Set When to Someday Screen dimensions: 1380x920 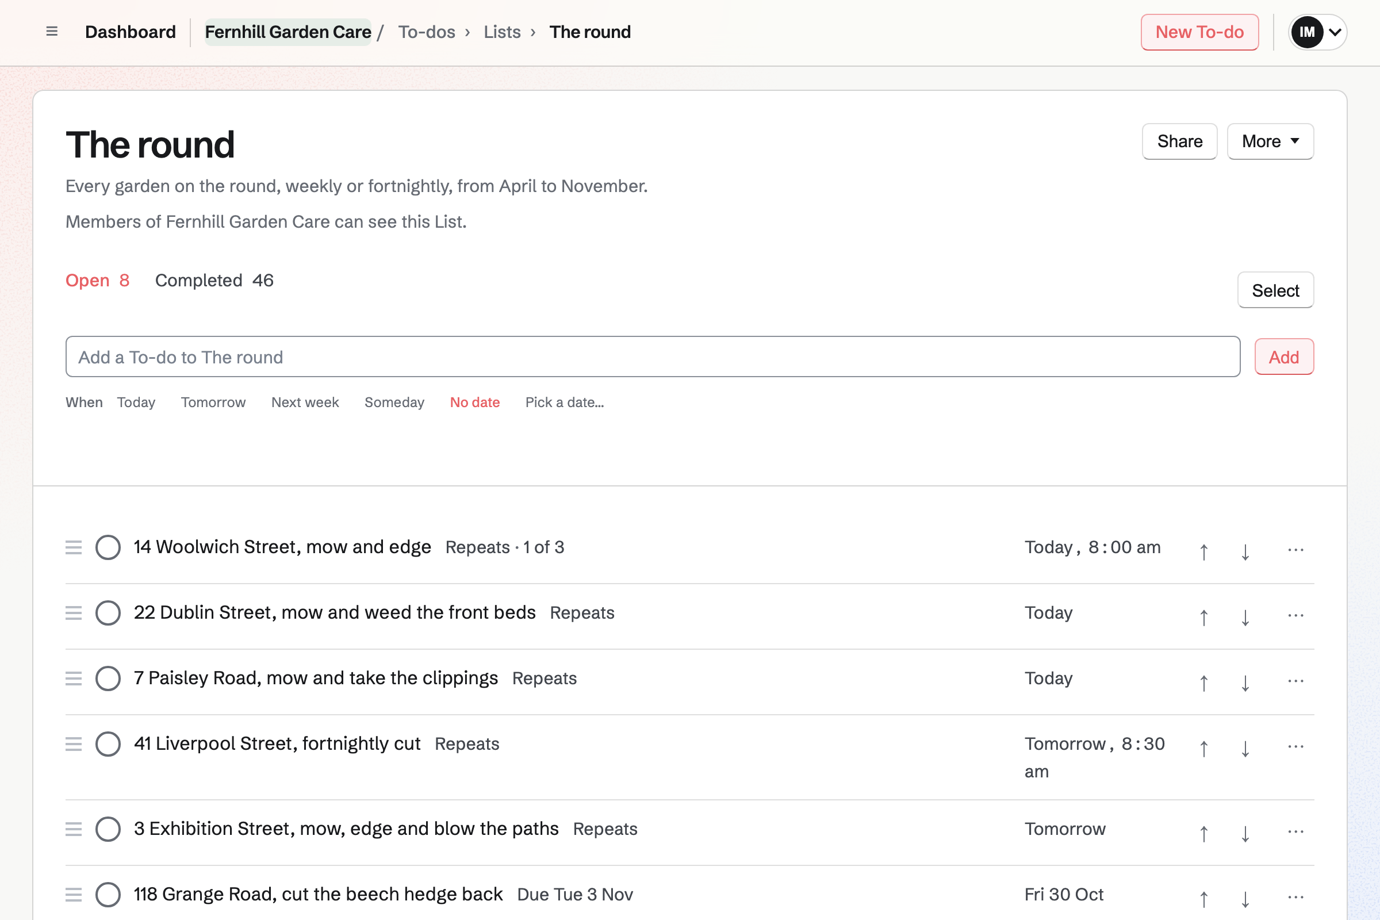click(x=394, y=402)
